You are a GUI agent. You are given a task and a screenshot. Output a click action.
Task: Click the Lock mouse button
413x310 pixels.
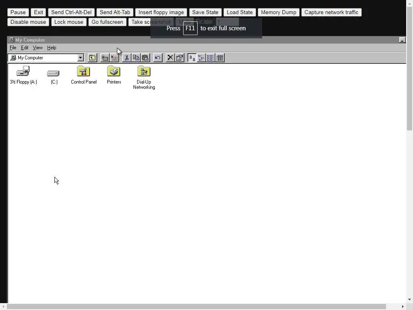[x=69, y=22]
